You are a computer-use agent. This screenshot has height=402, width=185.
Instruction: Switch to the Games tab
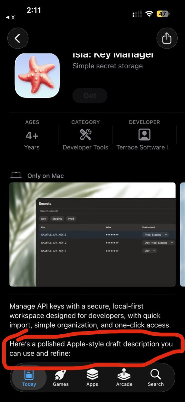click(61, 378)
